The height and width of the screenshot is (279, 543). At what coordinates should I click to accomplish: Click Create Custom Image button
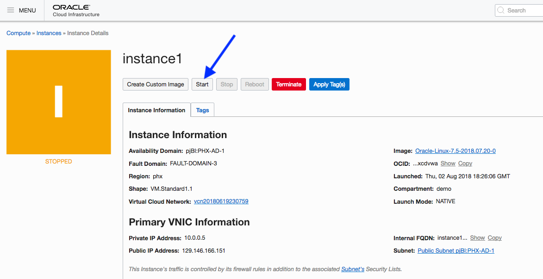tap(156, 85)
